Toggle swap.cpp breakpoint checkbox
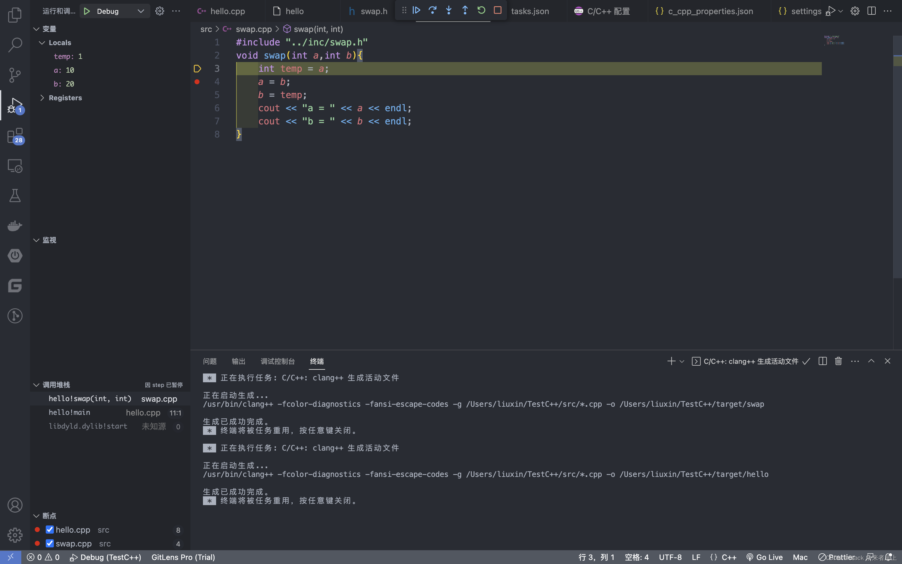 tap(49, 544)
